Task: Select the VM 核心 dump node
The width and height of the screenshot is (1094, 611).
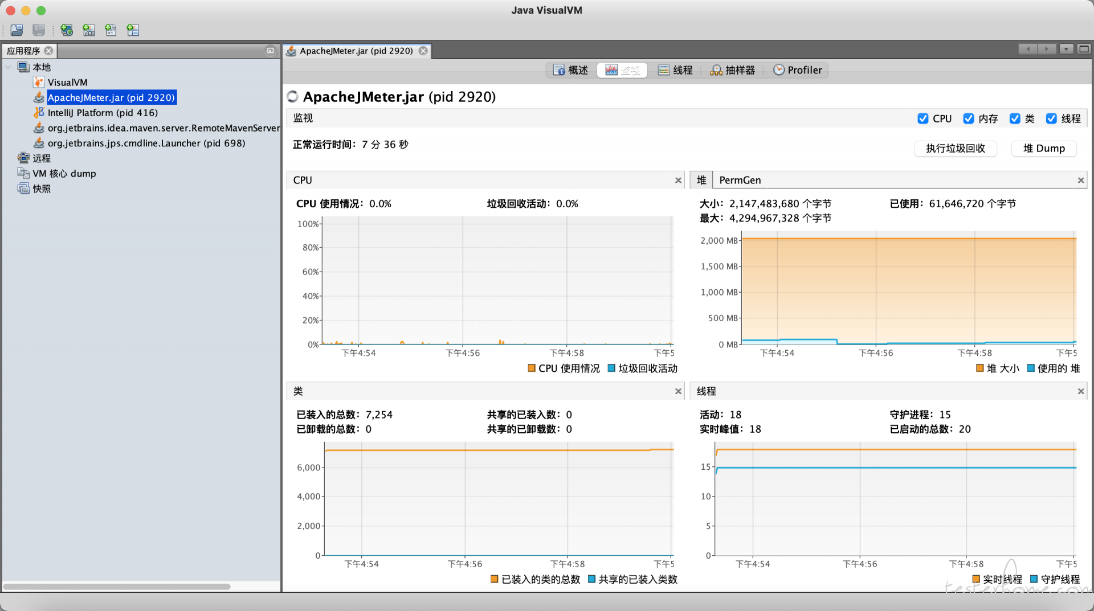Action: [x=64, y=174]
